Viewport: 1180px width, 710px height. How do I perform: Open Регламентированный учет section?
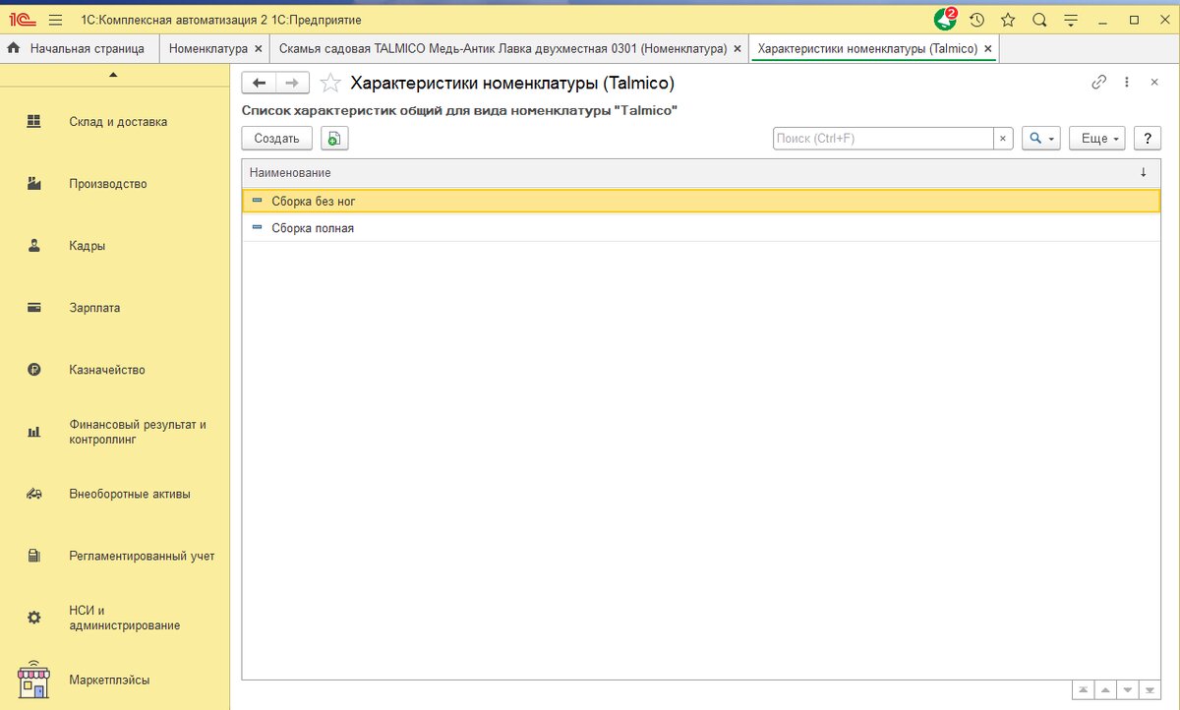point(142,556)
